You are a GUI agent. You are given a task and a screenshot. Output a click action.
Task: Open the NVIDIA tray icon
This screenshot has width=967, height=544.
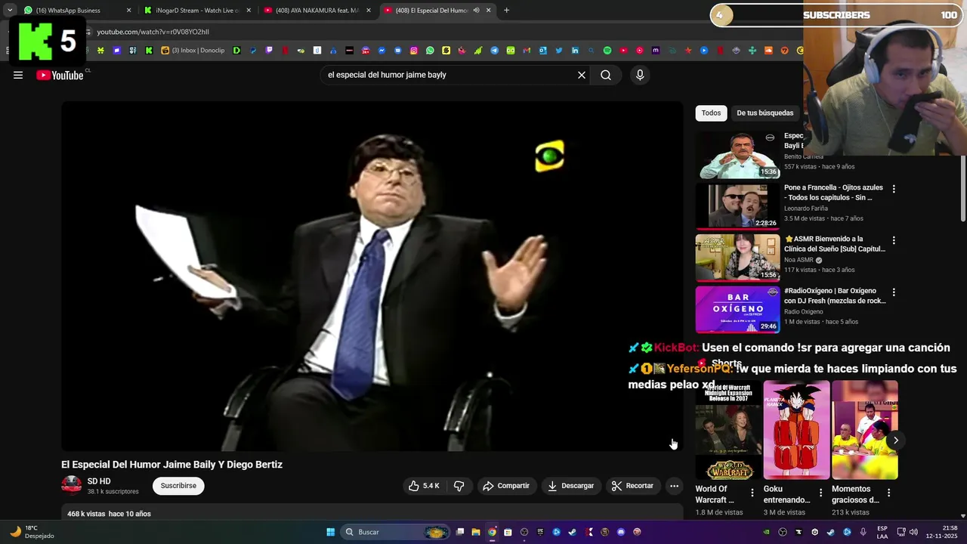point(766,532)
